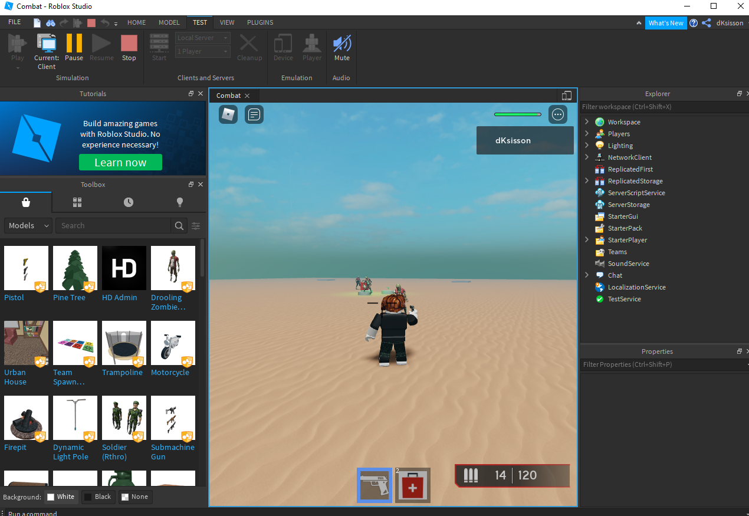
Task: Select the HD Admin model thumbnail
Action: pos(124,268)
